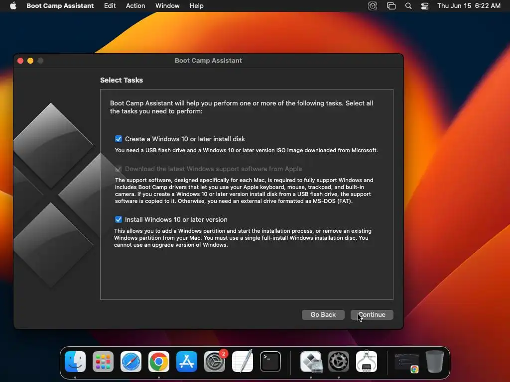Open Launchpad from the dock
This screenshot has width=510, height=382.
103,362
